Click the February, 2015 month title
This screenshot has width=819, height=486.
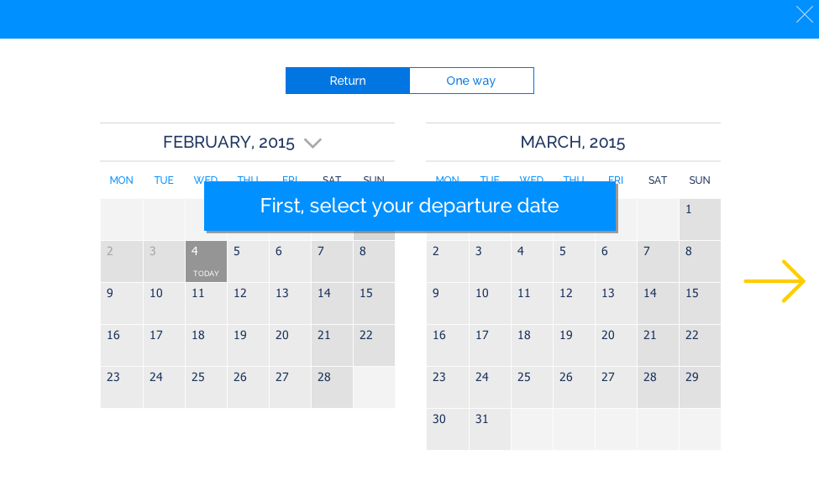pos(228,142)
